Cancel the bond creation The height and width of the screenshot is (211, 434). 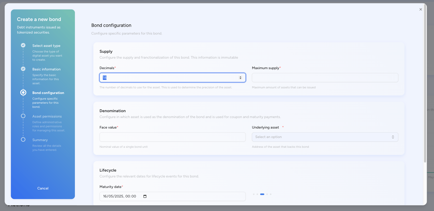point(43,188)
